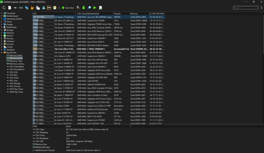Start the System Stability Test flame icon
The height and width of the screenshot is (153, 264).
coord(32,8)
